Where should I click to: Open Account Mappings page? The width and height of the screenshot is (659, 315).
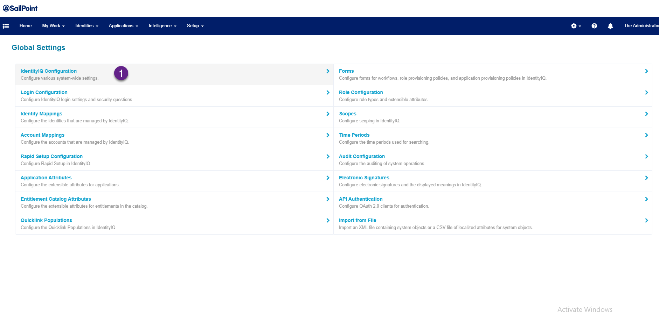[x=42, y=135]
